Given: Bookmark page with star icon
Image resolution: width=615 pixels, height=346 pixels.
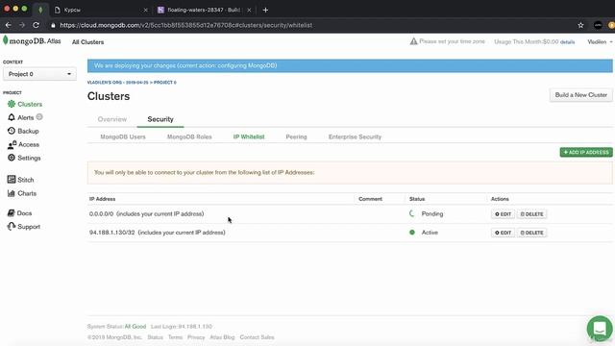Looking at the screenshot, I should tap(580, 25).
